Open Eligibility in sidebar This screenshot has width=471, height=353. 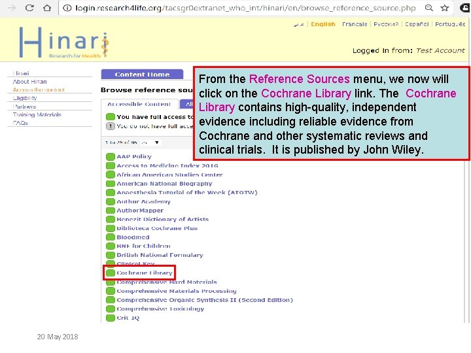(25, 98)
